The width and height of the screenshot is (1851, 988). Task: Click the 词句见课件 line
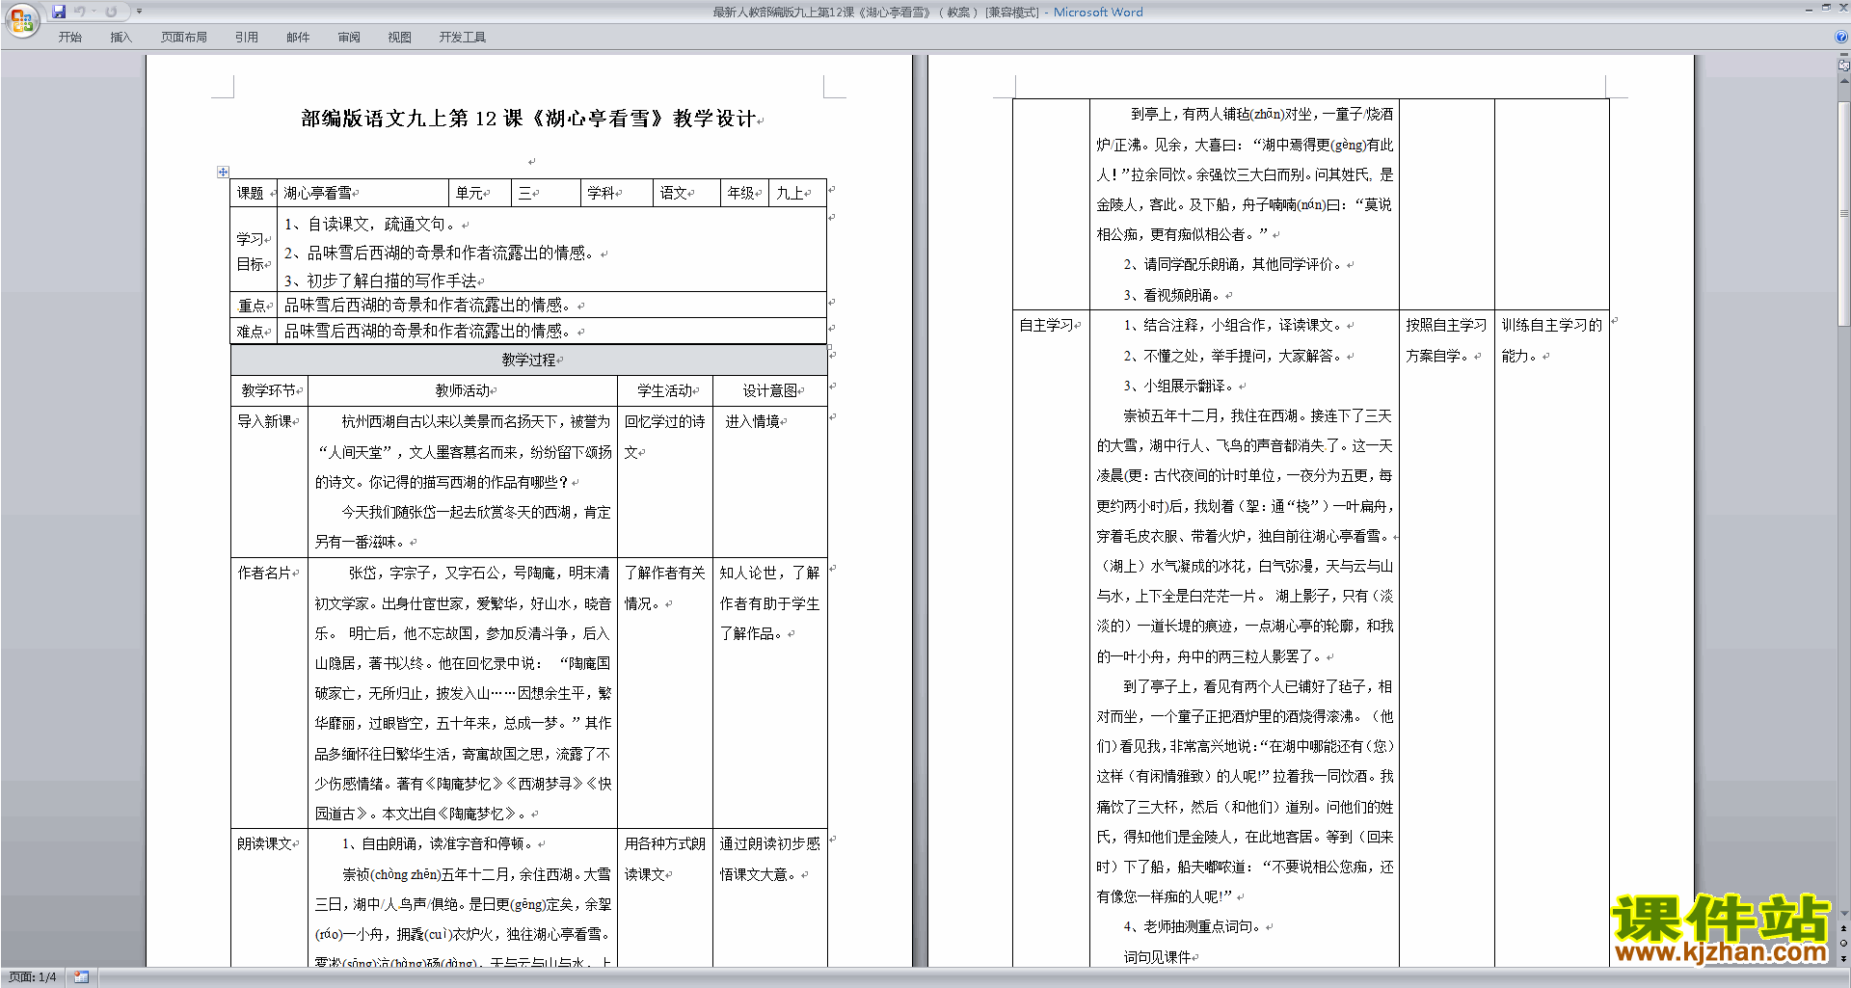point(1159,957)
